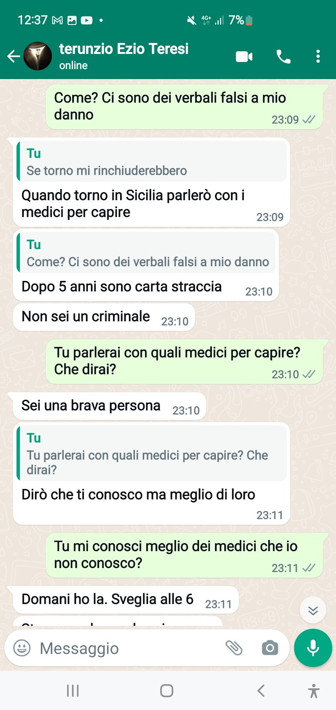Tap quoted 'Come? Ci sono dei verbali falsi'
The width and height of the screenshot is (336, 710).
(146, 253)
